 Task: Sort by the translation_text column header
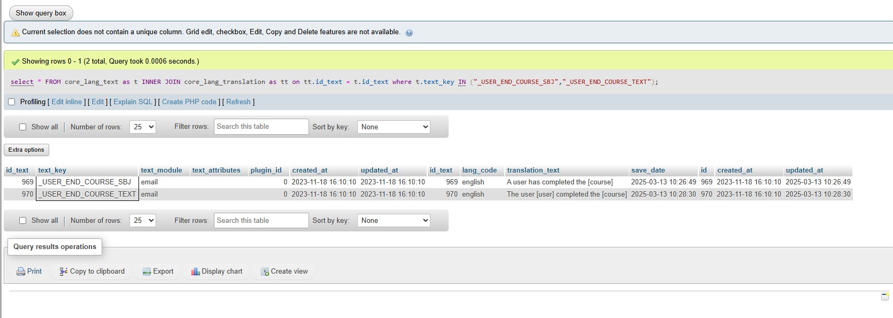click(x=533, y=170)
